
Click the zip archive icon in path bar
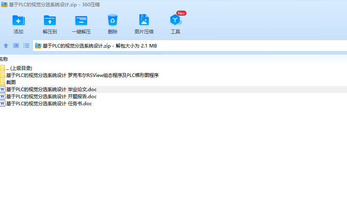pos(38,46)
